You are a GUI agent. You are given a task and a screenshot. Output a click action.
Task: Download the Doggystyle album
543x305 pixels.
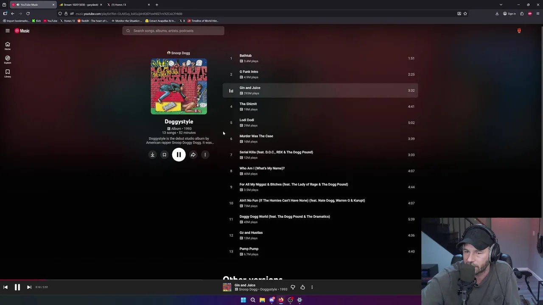[152, 155]
